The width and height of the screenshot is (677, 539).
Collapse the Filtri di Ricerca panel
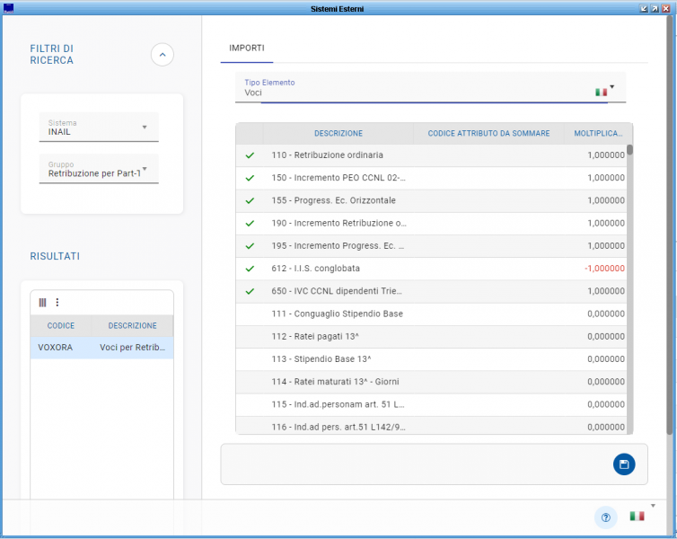[x=162, y=55]
